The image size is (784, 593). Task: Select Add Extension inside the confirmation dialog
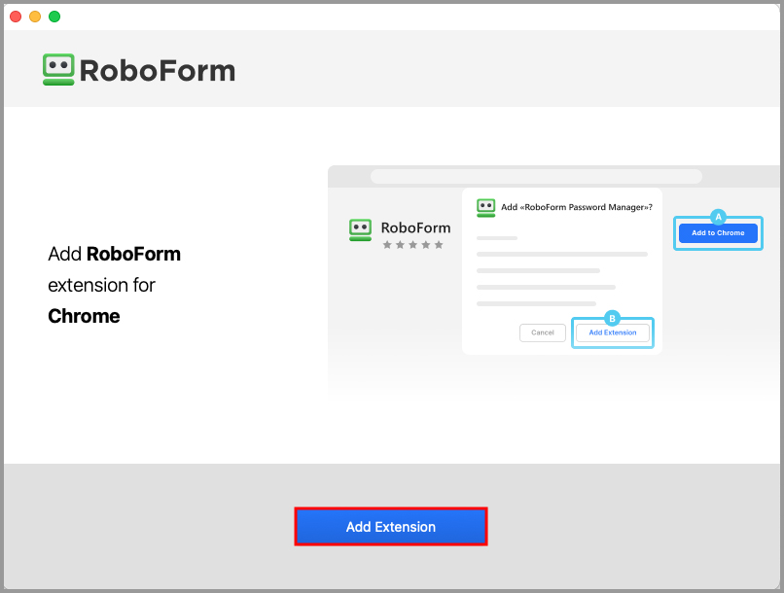[612, 332]
